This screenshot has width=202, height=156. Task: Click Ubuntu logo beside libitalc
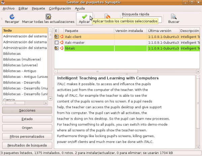click(61, 48)
